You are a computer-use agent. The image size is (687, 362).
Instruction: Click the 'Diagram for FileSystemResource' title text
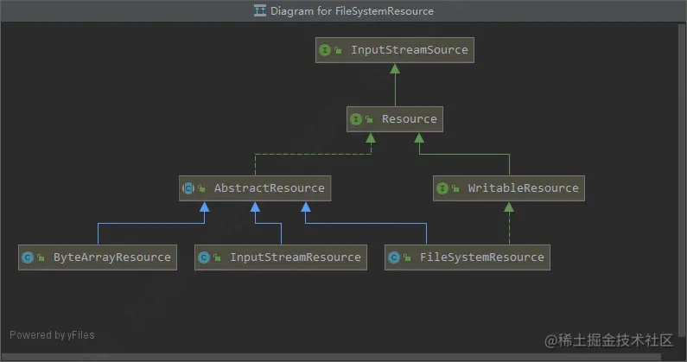point(352,11)
